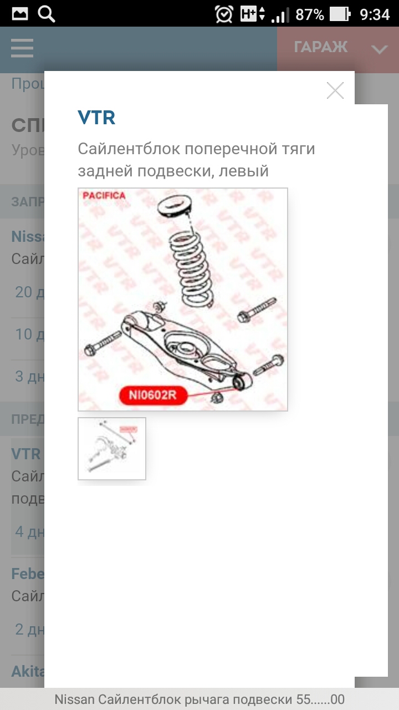
Task: Click the NI0602R part label
Action: pyautogui.click(x=153, y=395)
